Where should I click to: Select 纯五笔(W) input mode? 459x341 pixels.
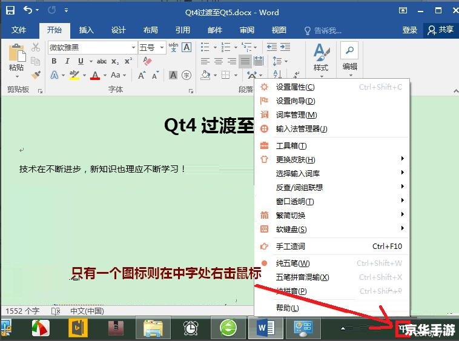(332, 263)
